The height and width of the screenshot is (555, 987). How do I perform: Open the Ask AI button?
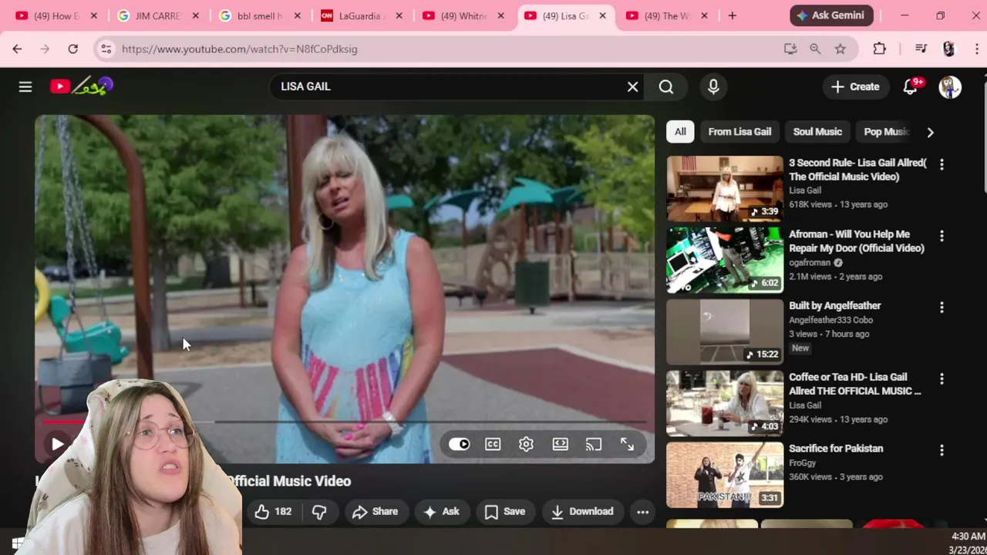tap(441, 511)
